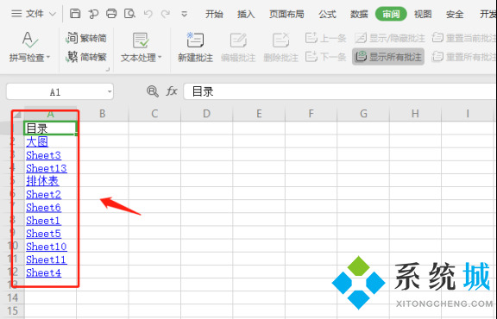Click the export icon beside save
This screenshot has height=319, width=497.
[93, 14]
